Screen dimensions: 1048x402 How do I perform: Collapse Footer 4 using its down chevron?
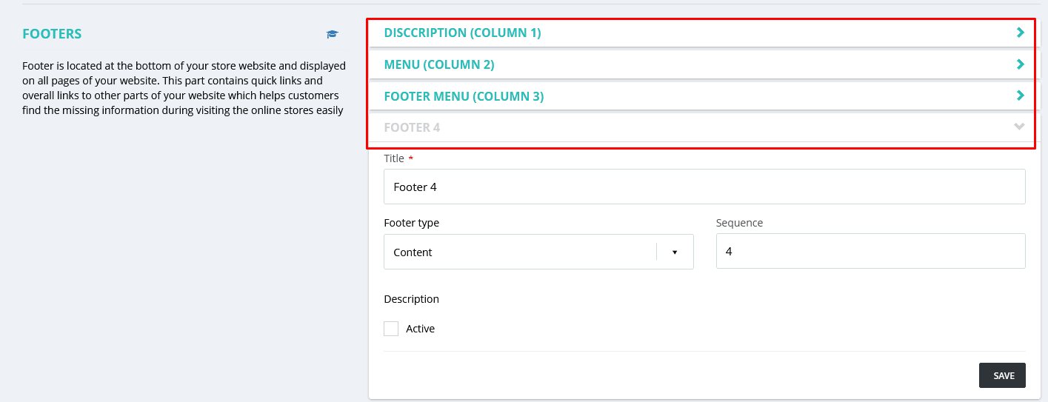pyautogui.click(x=1019, y=127)
